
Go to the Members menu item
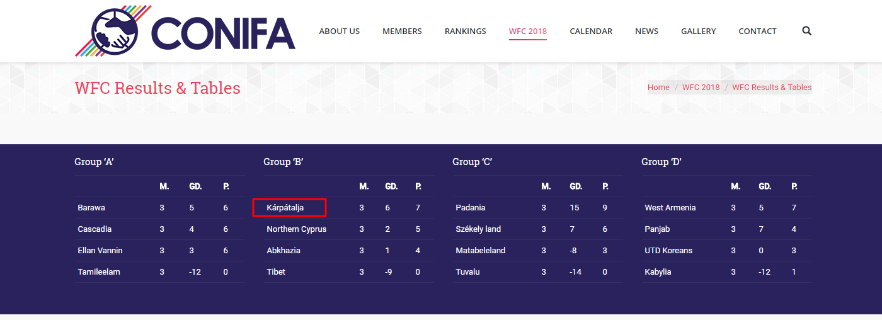402,31
